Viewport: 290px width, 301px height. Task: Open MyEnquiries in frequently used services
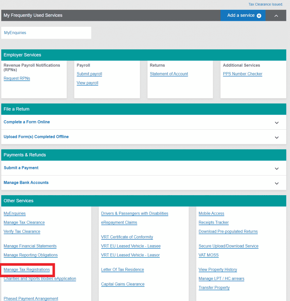15,33
